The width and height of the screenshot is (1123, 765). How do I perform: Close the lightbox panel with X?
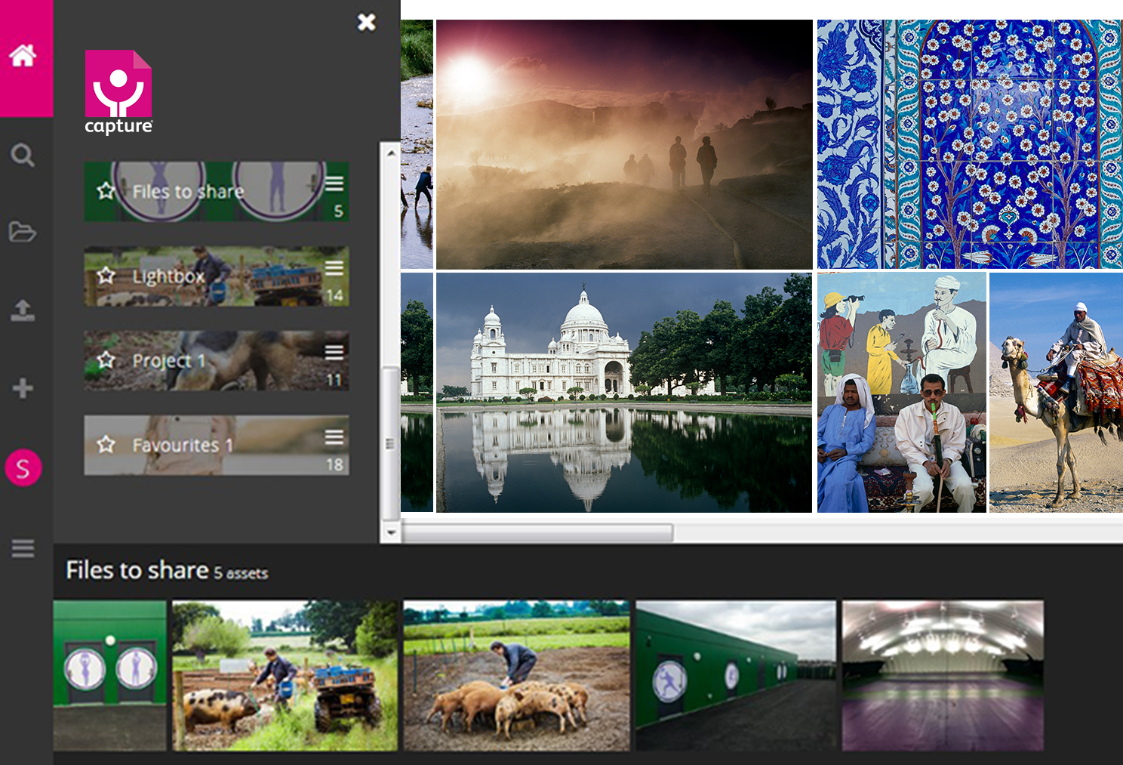click(367, 23)
